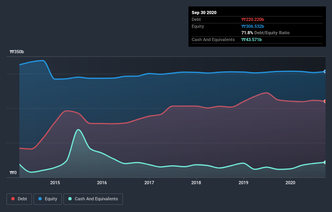332x212 pixels.
Task: Click the ₩0 y-axis label
Action: [13, 173]
